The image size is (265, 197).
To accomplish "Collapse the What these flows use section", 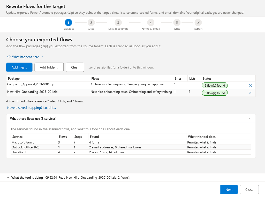I will pyautogui.click(x=250, y=118).
